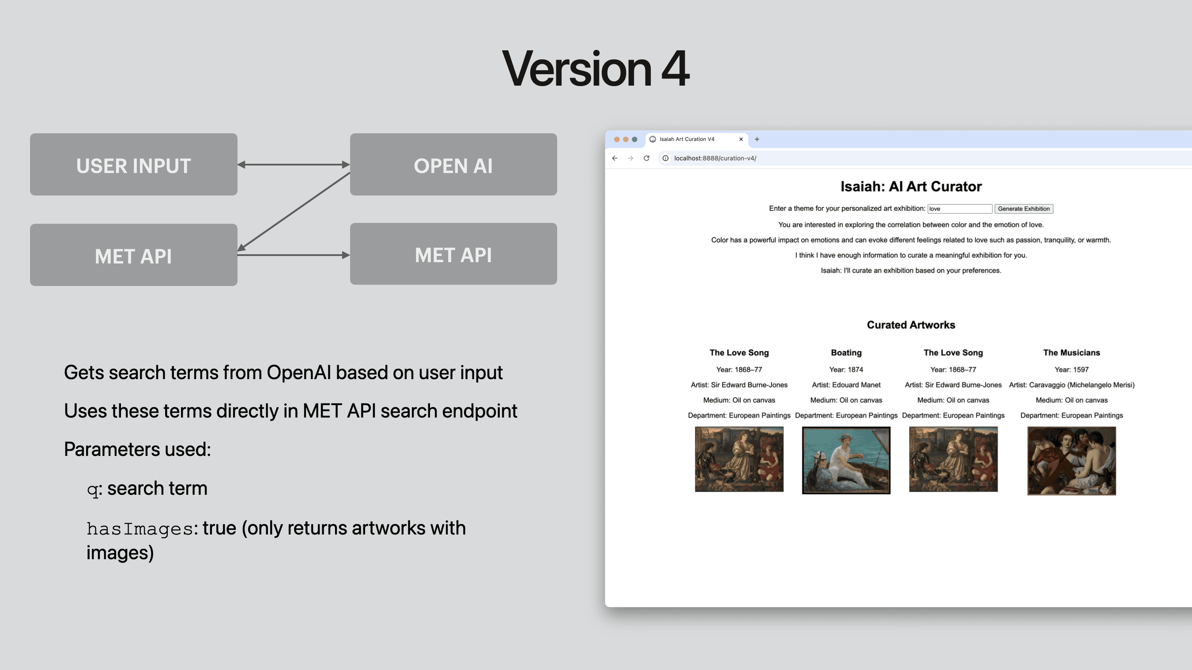Close the Isaiah Art Curation V4 tab

741,139
